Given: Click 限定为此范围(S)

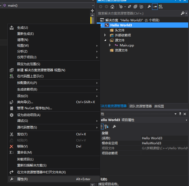Looking at the screenshot, I should coord(54,64).
